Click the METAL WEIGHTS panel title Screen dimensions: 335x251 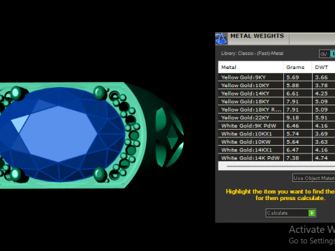pos(257,36)
